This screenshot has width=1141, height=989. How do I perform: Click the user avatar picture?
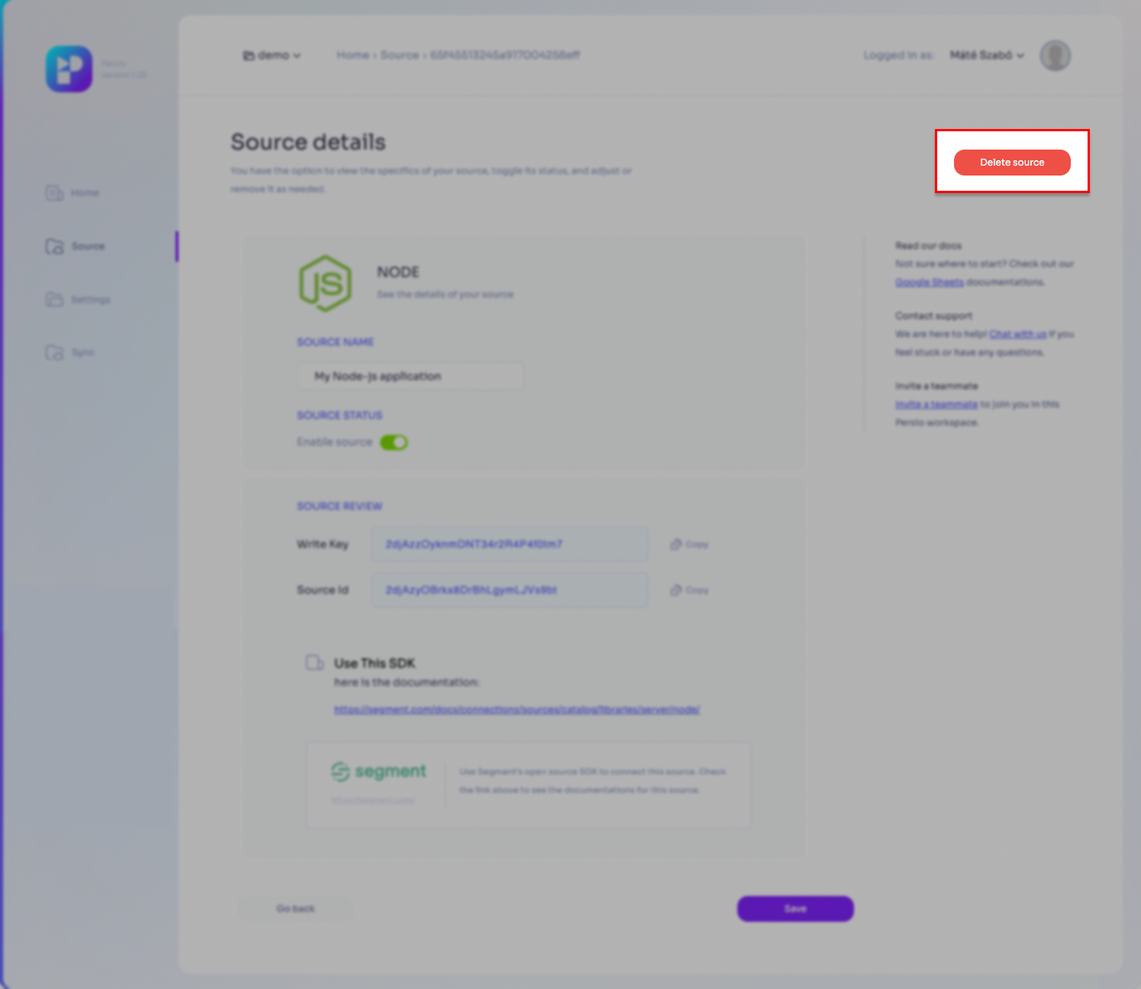click(1055, 56)
